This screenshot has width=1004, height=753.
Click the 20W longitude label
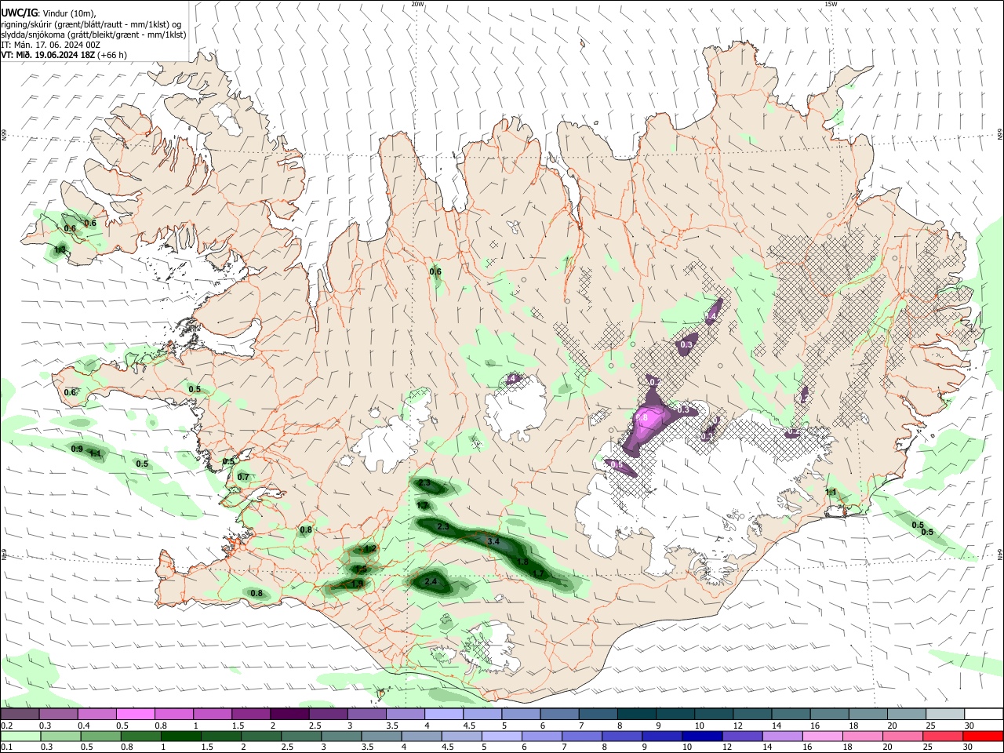tap(417, 4)
